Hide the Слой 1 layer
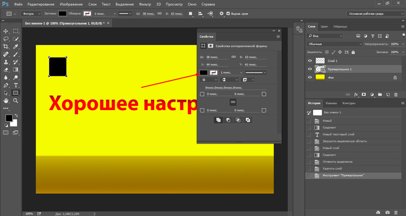 [310, 60]
